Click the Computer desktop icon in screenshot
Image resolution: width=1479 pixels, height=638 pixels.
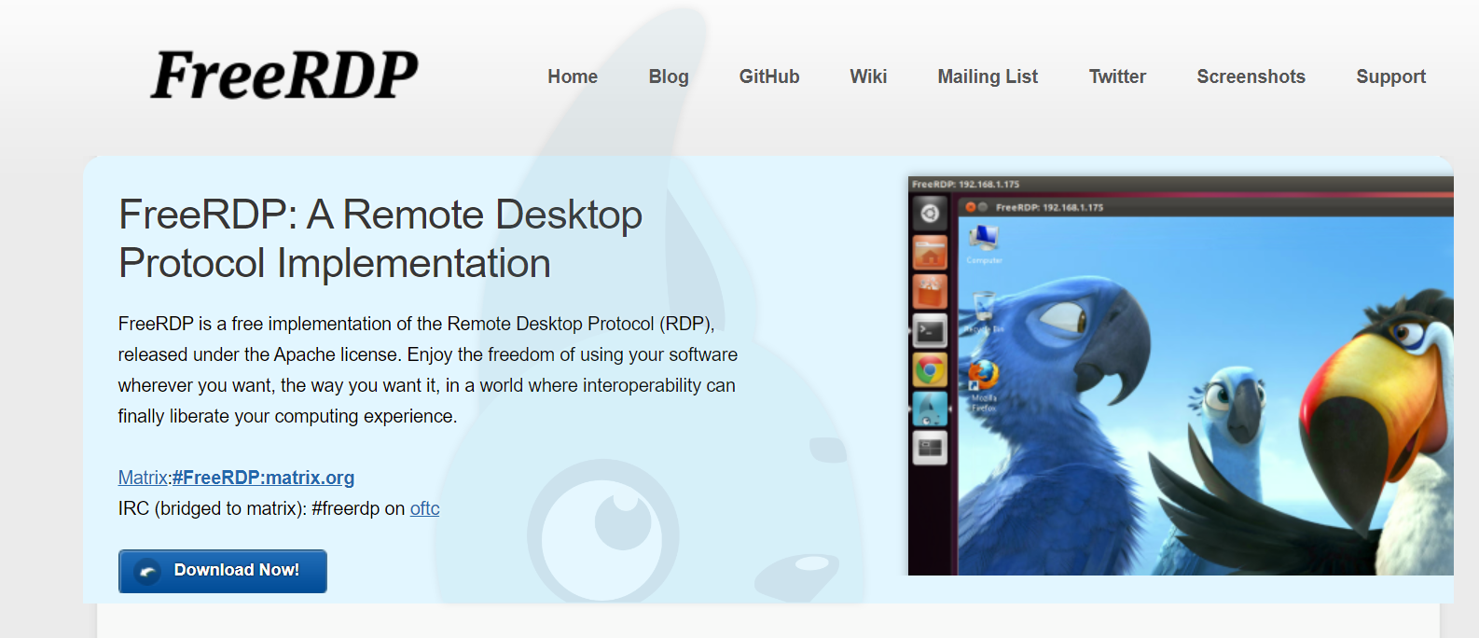[x=984, y=244]
